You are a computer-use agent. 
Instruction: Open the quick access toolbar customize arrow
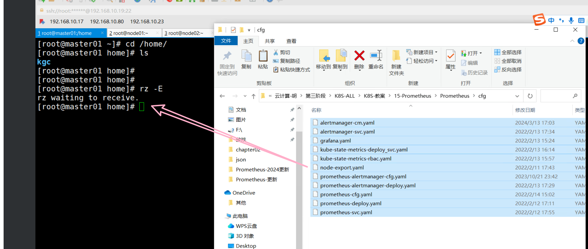[x=249, y=30]
